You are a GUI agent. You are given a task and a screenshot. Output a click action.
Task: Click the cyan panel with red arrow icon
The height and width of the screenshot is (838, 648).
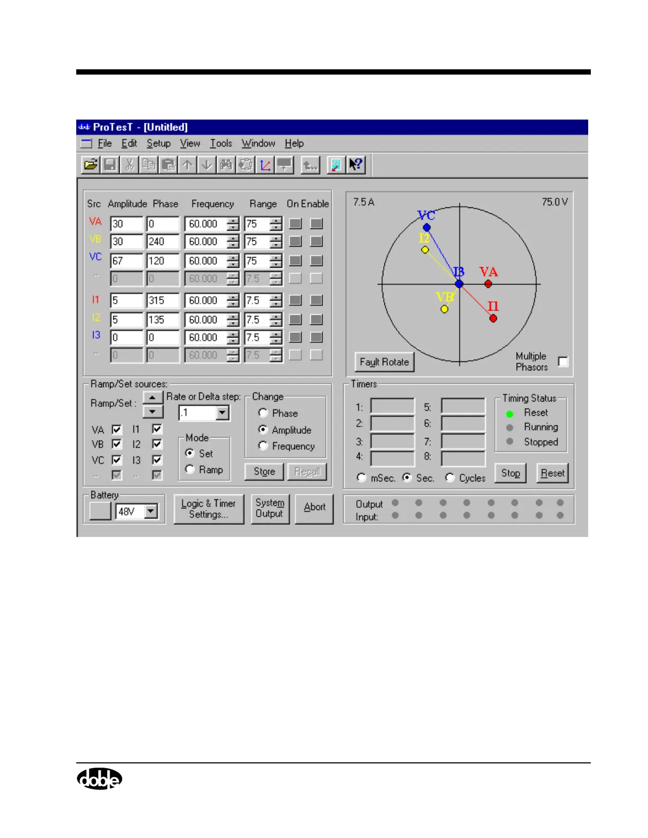[336, 165]
